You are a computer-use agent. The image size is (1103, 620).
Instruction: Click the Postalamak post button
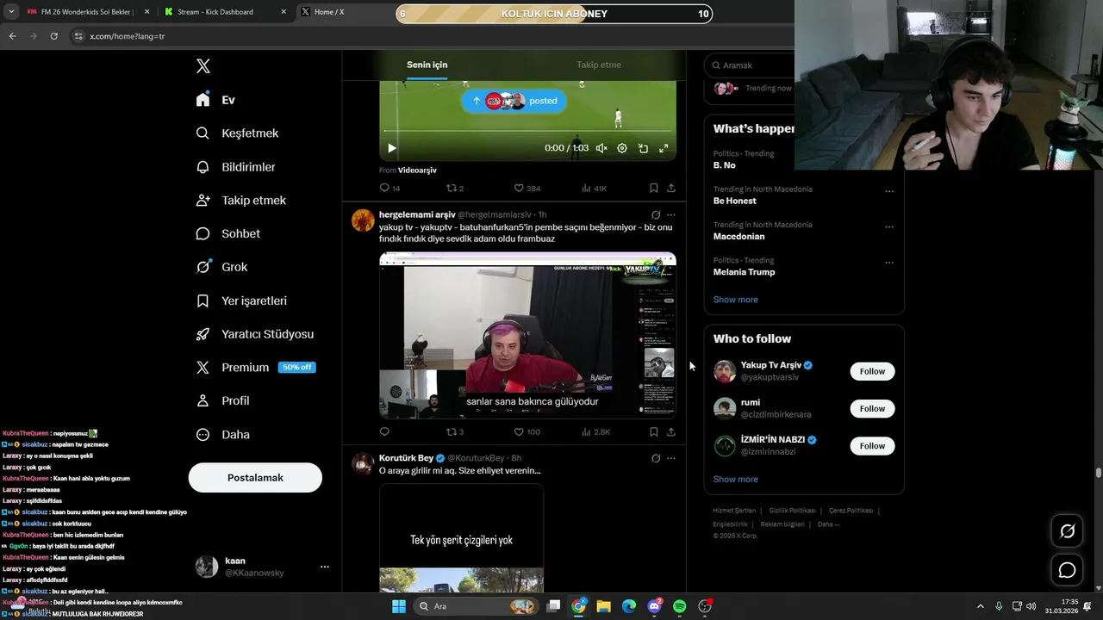tap(255, 478)
